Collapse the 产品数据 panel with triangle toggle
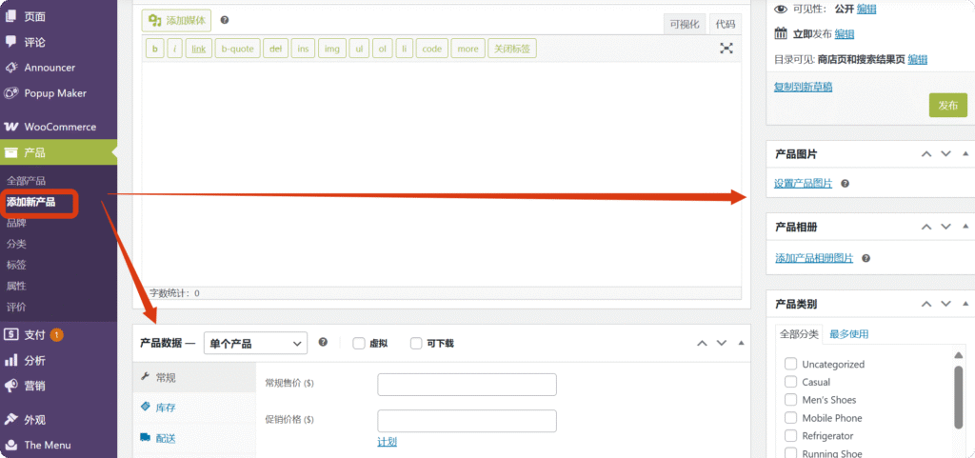 742,343
